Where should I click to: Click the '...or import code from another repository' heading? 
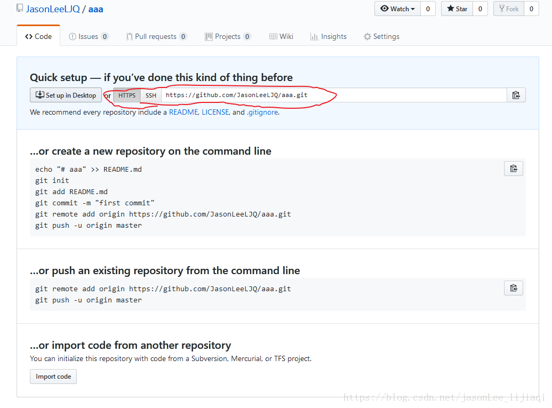130,346
